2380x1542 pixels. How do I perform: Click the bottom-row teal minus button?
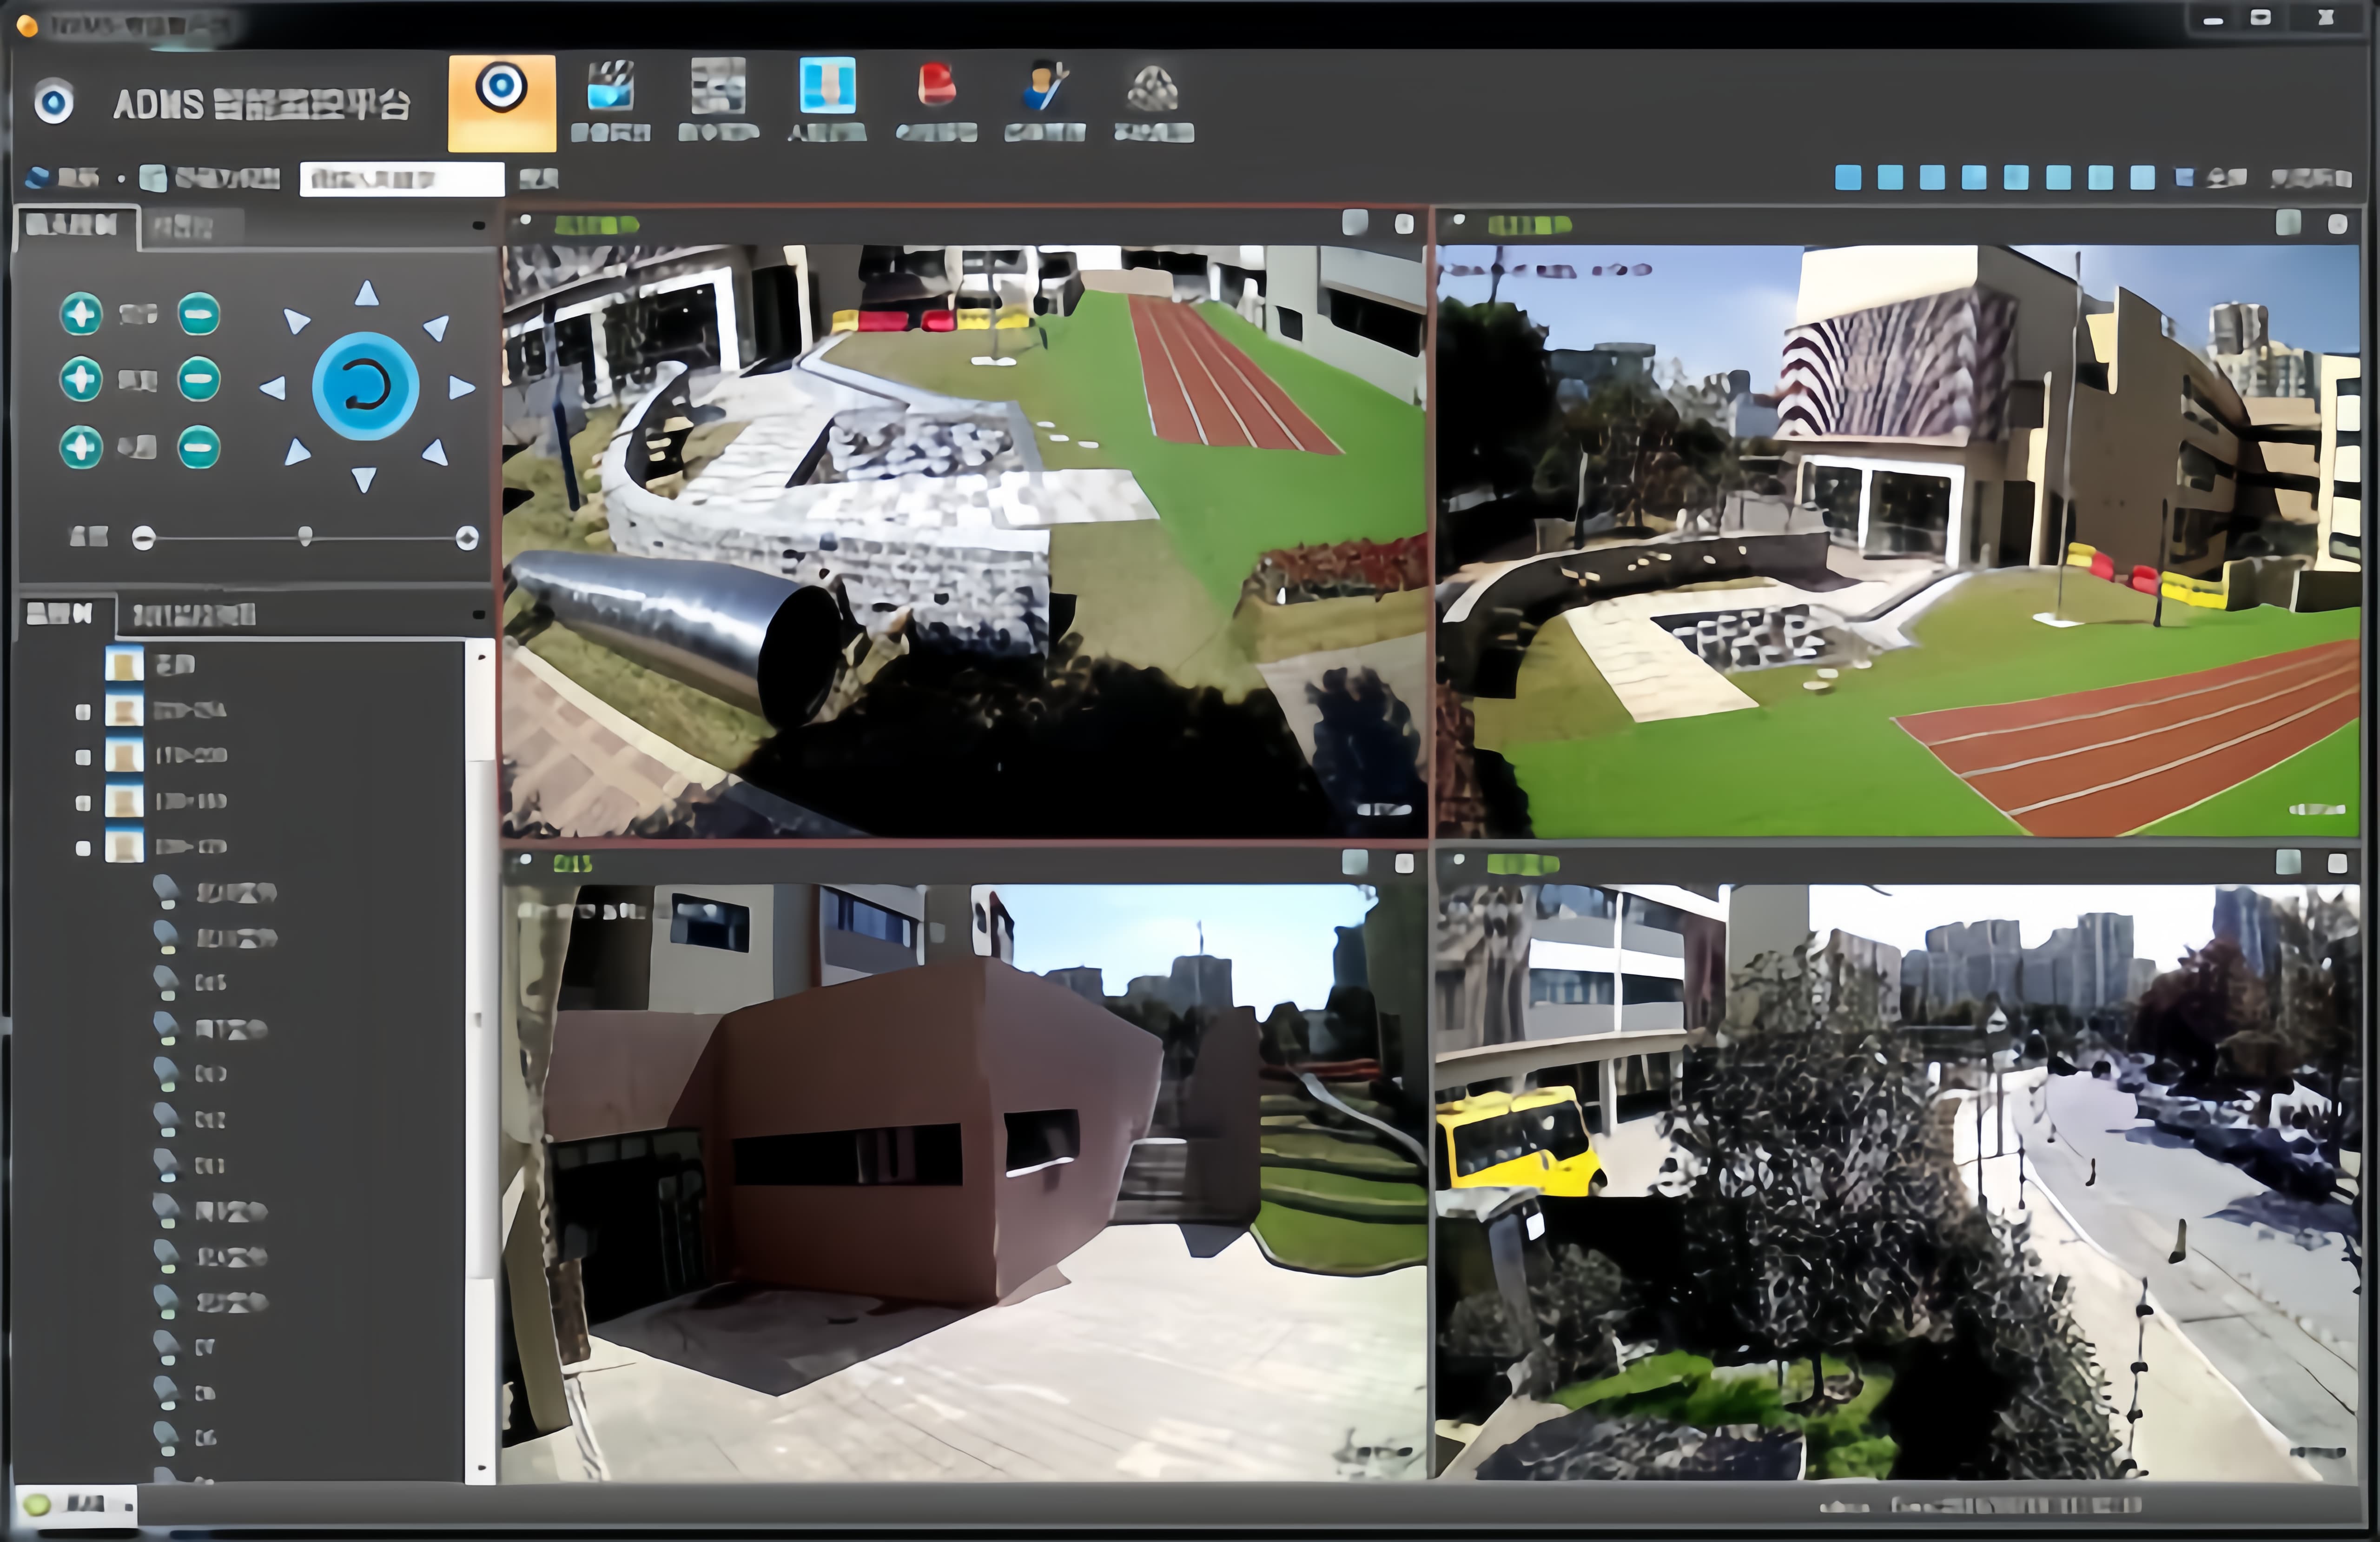click(x=198, y=446)
